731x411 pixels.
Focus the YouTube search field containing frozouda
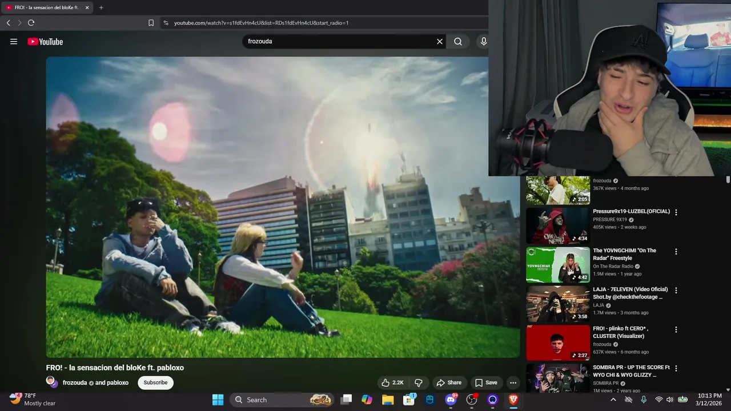pos(340,42)
